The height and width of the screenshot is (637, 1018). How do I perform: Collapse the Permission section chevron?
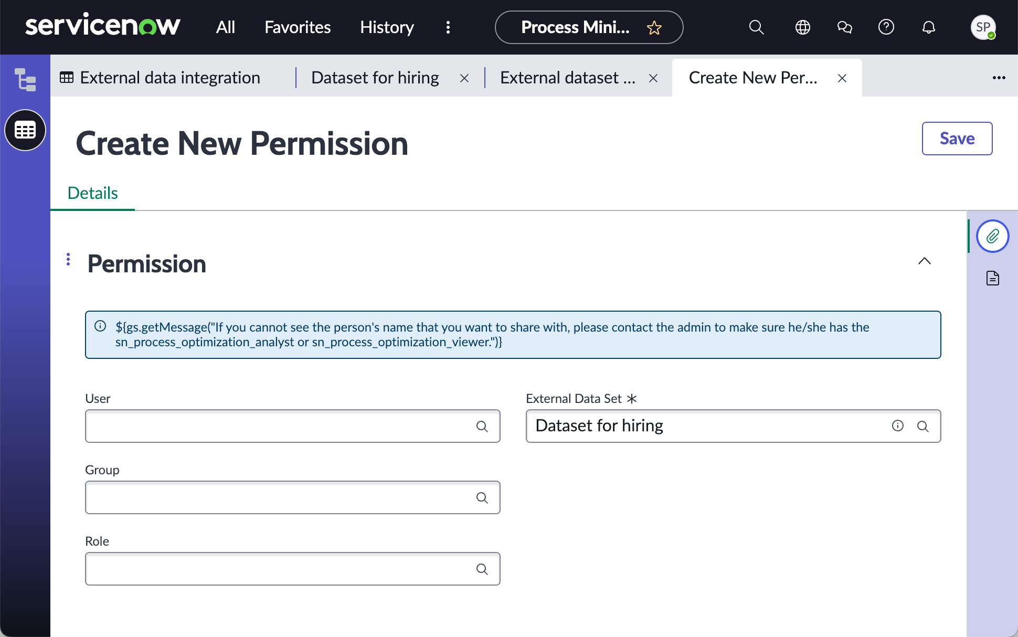pyautogui.click(x=925, y=261)
